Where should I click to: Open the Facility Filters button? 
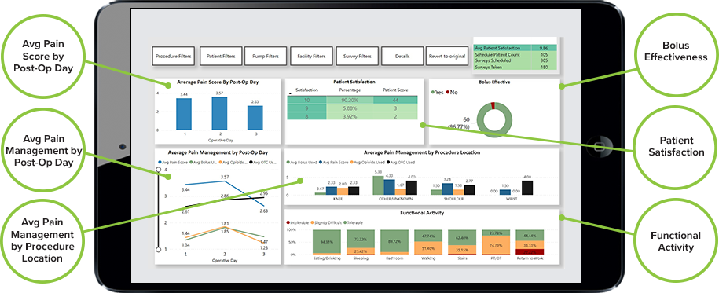(311, 56)
